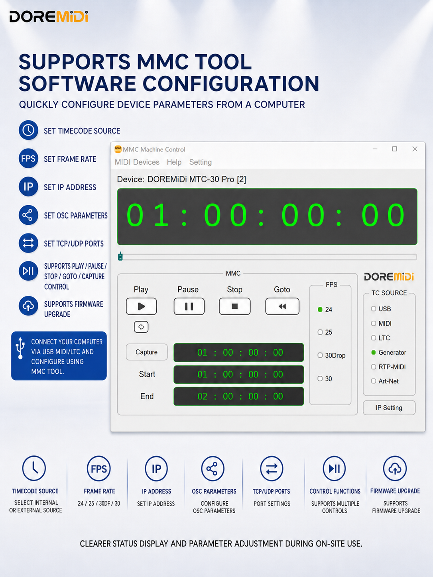Click the '24 / 25 / 30DF / 30' text
This screenshot has height=577, width=433.
click(99, 504)
